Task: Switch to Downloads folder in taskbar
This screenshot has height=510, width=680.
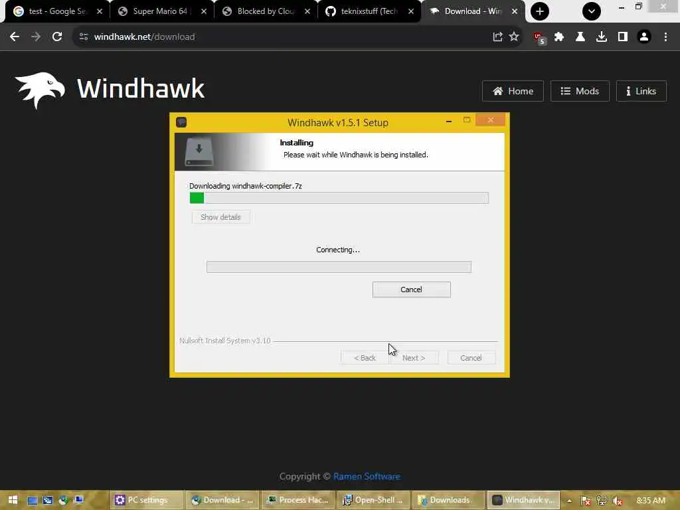Action: pos(448,500)
